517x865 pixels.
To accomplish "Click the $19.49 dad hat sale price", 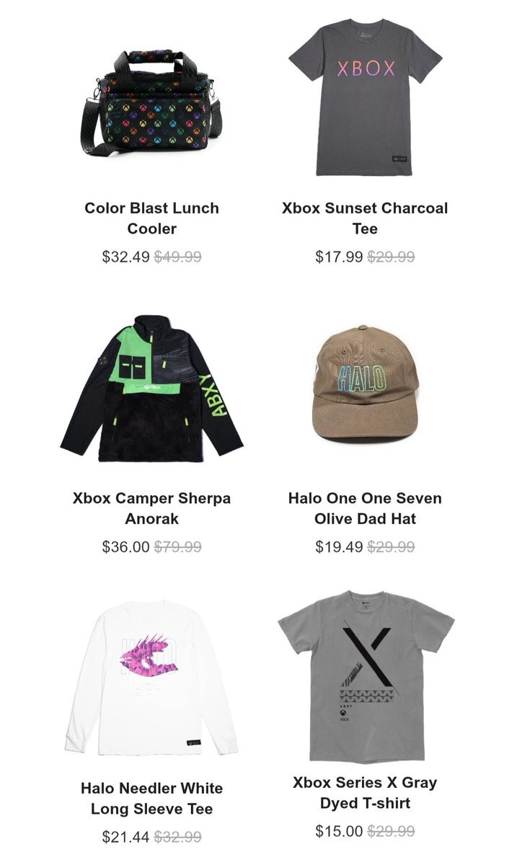I will pos(339,546).
